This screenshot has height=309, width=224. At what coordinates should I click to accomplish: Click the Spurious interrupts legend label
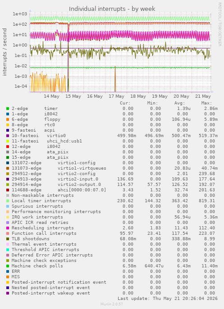pyautogui.click(x=37, y=206)
